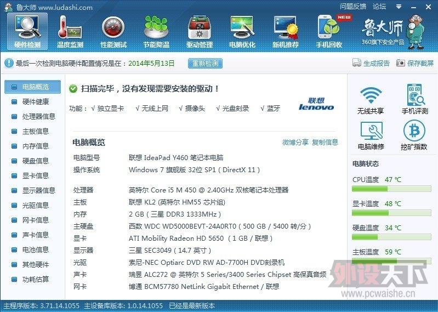The image size is (438, 312).
Task: Open 性能测试 performance test gauge icon
Action: [113, 31]
